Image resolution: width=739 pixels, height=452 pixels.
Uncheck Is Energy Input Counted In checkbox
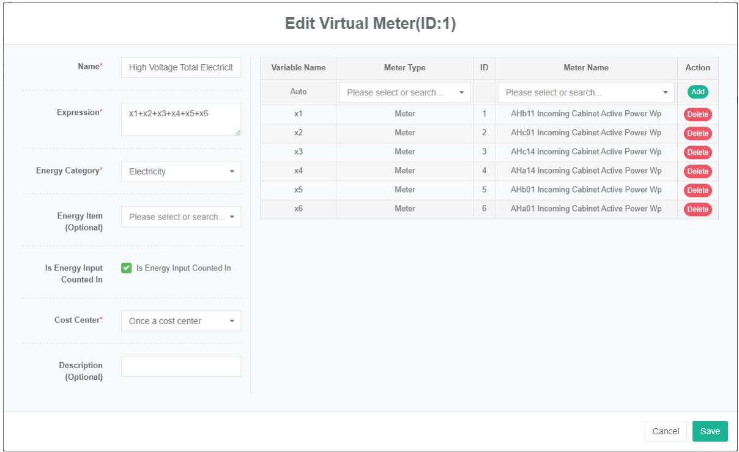(x=127, y=268)
